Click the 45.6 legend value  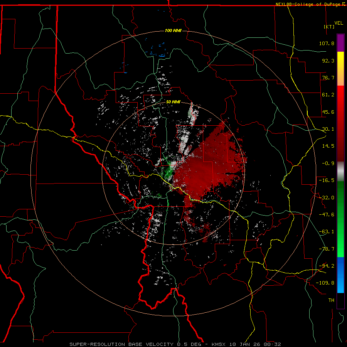[x=328, y=112]
